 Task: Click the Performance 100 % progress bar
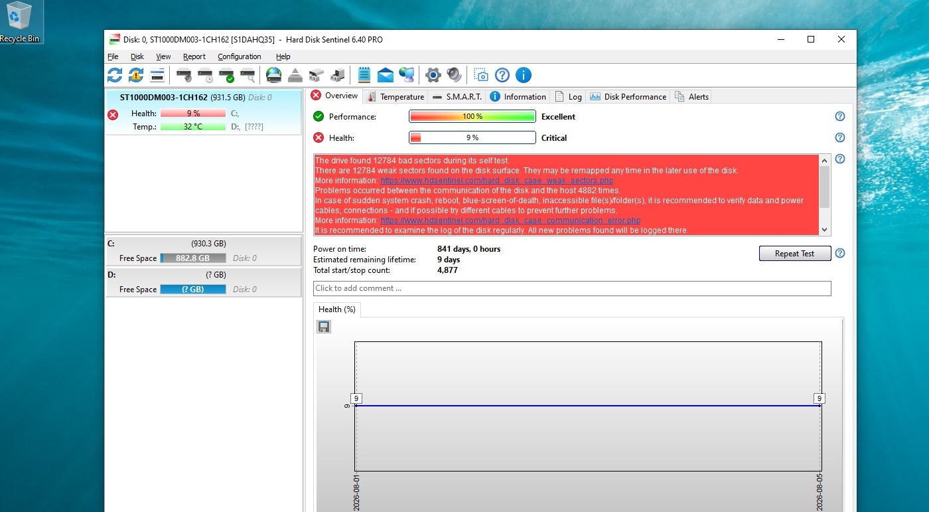472,116
